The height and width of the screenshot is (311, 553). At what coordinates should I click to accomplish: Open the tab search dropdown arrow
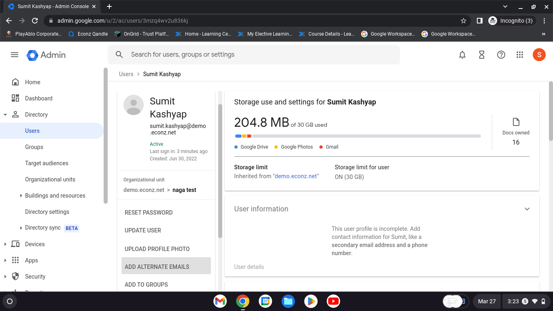(505, 6)
